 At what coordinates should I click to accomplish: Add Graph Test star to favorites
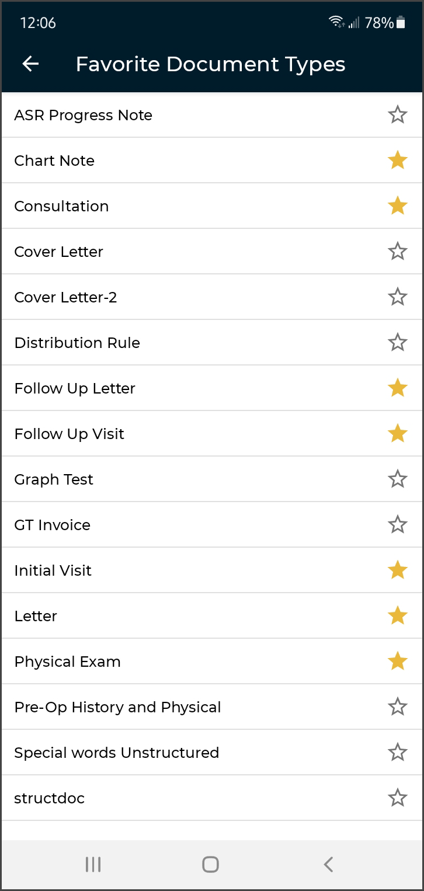click(x=397, y=479)
